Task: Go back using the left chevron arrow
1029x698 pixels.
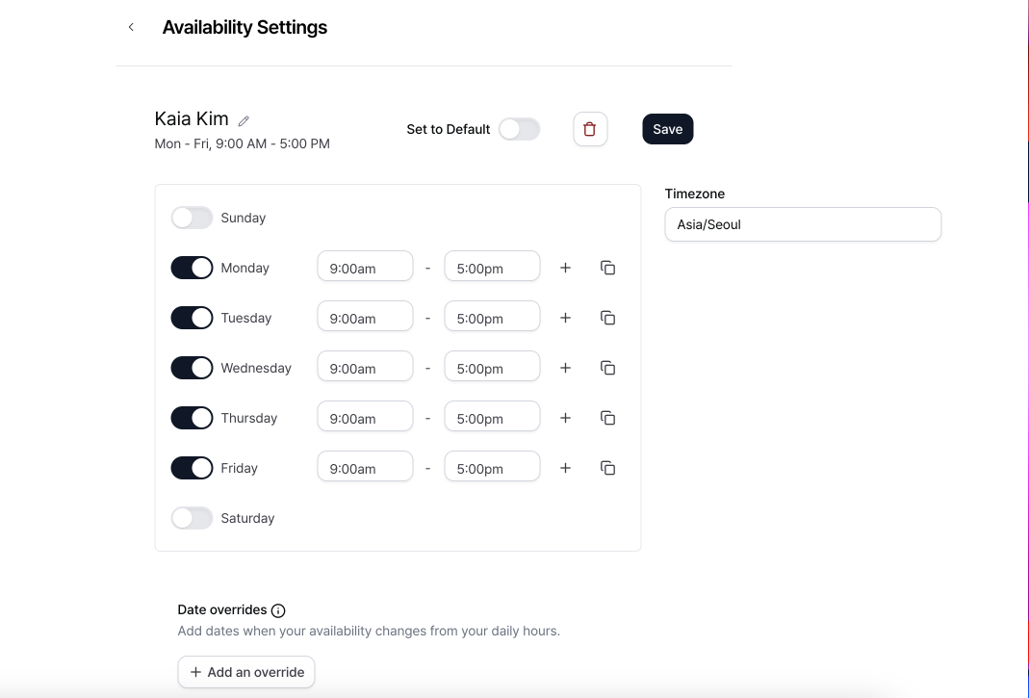Action: coord(131,27)
